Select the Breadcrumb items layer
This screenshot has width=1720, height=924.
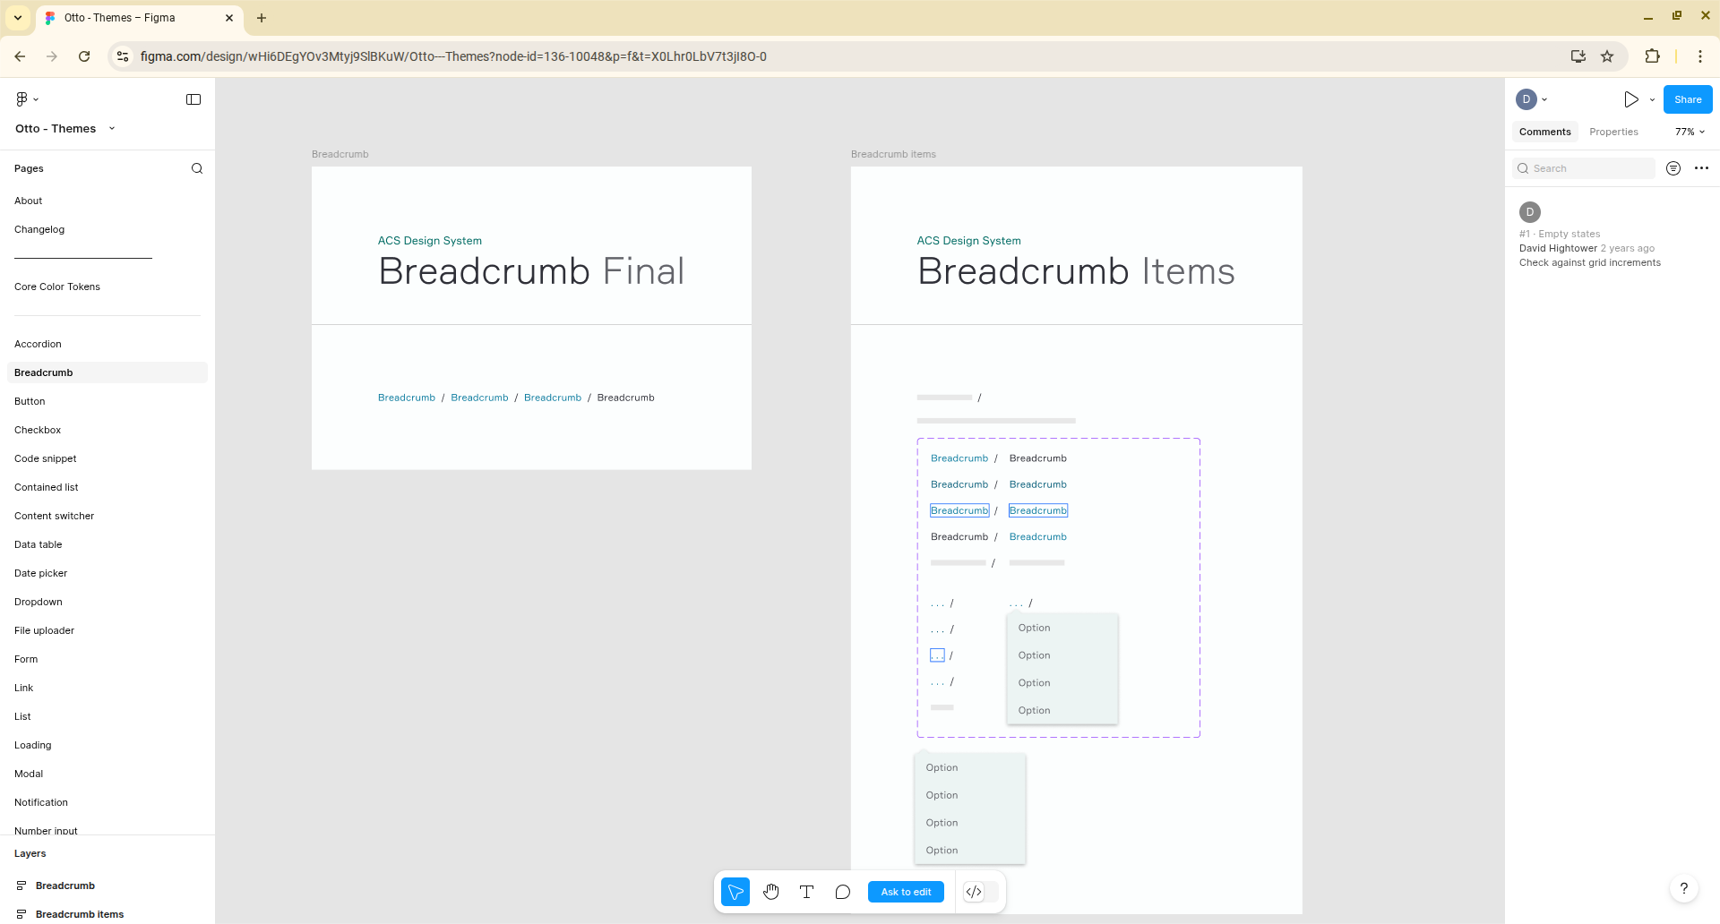pyautogui.click(x=80, y=914)
